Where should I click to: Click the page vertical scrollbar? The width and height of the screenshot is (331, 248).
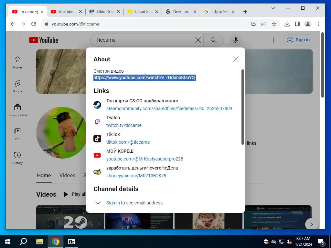322,65
